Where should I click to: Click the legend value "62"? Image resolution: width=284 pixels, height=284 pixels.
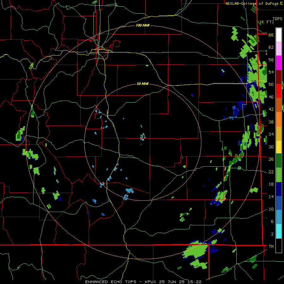click(271, 47)
